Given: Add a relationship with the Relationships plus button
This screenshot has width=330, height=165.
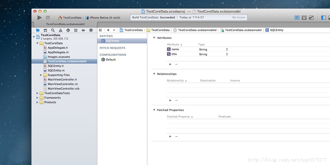Looking at the screenshot, I should click(x=170, y=100).
